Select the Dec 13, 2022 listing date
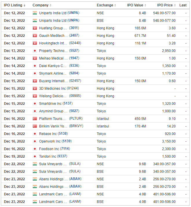191x207 pixels. (x=14, y=51)
